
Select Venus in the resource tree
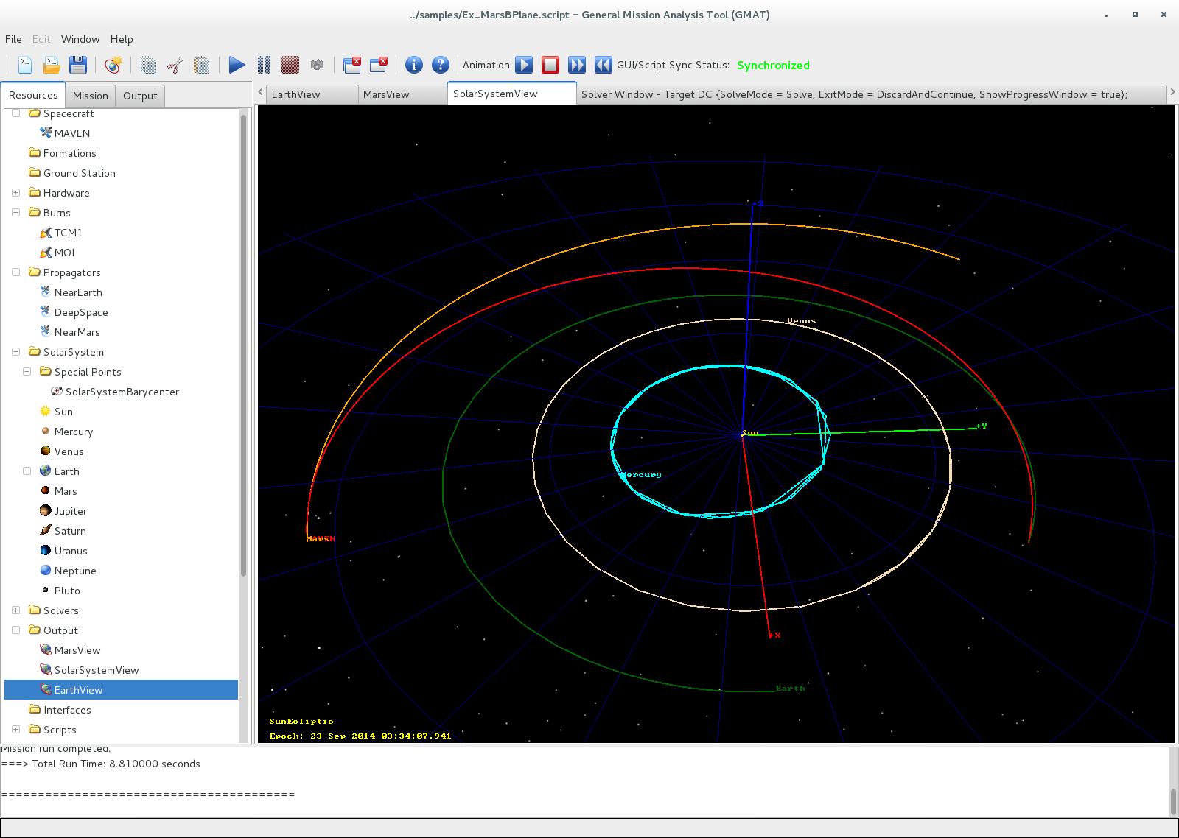pos(69,451)
